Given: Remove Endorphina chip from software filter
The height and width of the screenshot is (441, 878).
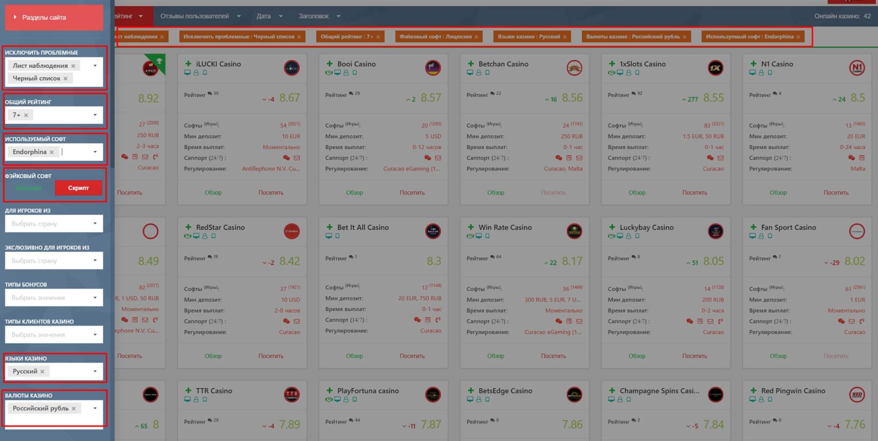Looking at the screenshot, I should click(x=52, y=152).
